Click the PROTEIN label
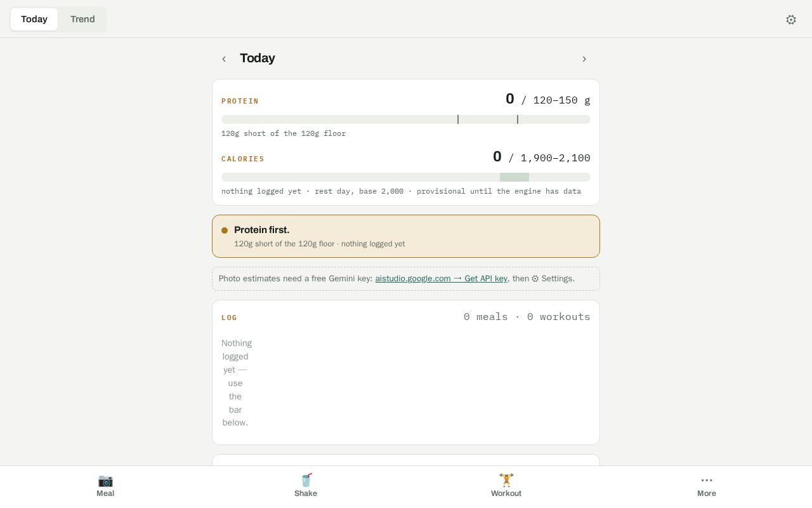812x508 pixels. 240,101
